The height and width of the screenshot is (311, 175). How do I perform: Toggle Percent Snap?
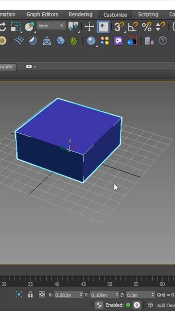(x=147, y=26)
